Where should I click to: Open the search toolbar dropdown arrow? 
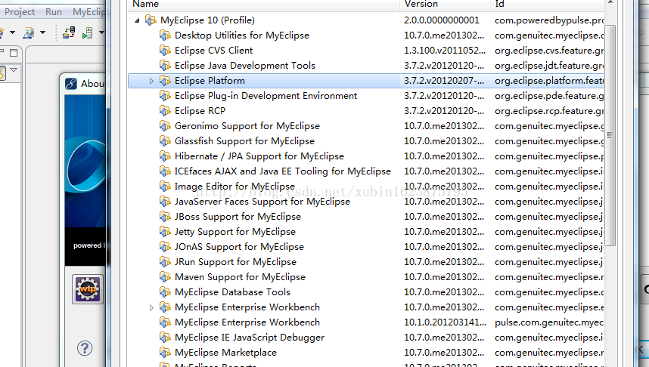(x=42, y=32)
